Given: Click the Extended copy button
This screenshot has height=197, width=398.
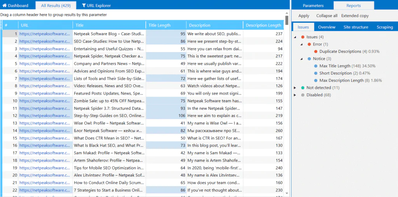Looking at the screenshot, I should click(354, 16).
